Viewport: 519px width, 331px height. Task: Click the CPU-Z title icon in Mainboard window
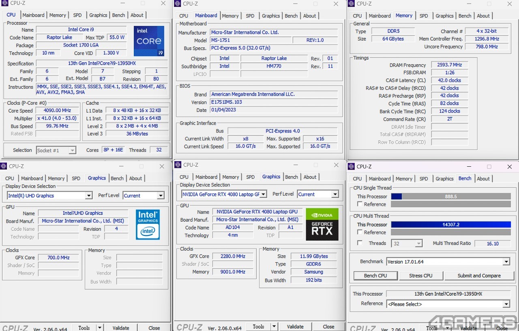(x=178, y=4)
